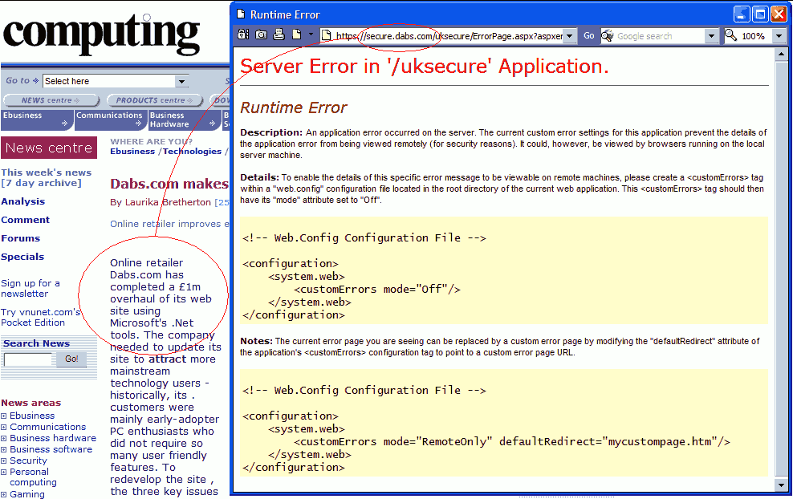Open the Business Hardware navigation tab
The image size is (793, 499).
pyautogui.click(x=185, y=120)
